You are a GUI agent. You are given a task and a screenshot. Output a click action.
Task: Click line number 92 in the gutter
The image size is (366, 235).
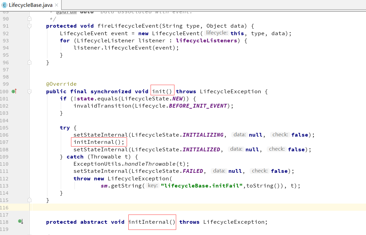click(x=6, y=33)
